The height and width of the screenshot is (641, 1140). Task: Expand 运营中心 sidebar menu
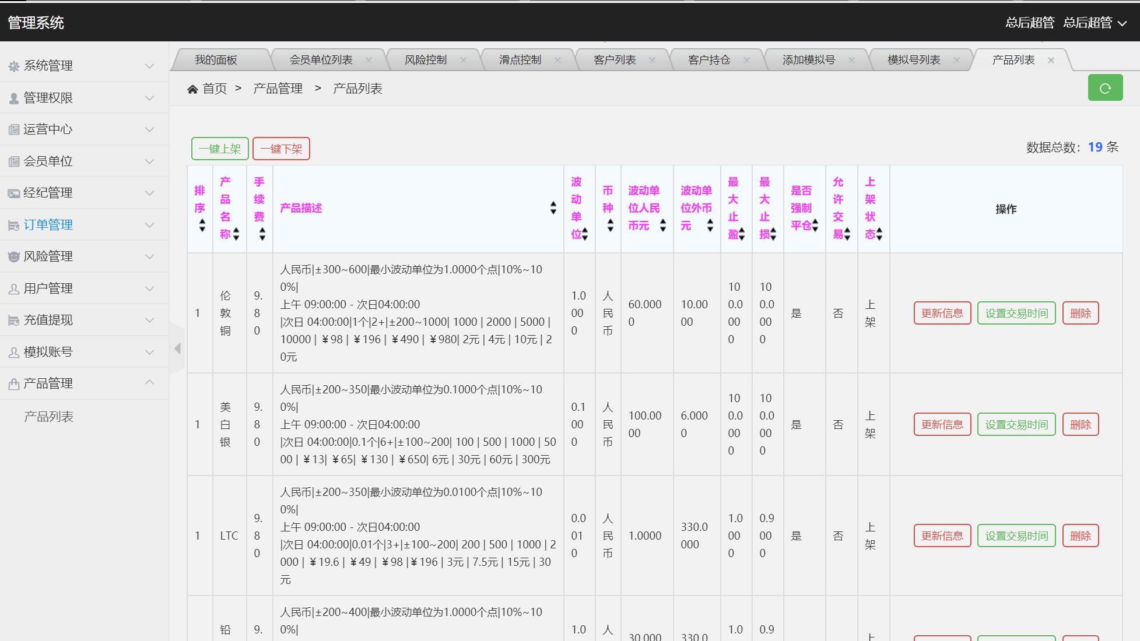[85, 129]
